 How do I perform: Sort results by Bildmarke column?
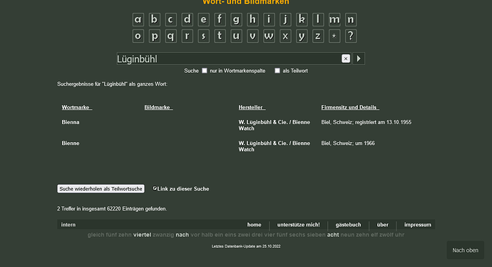(158, 107)
